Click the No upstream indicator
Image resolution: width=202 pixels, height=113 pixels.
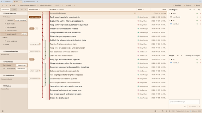click(x=46, y=5)
